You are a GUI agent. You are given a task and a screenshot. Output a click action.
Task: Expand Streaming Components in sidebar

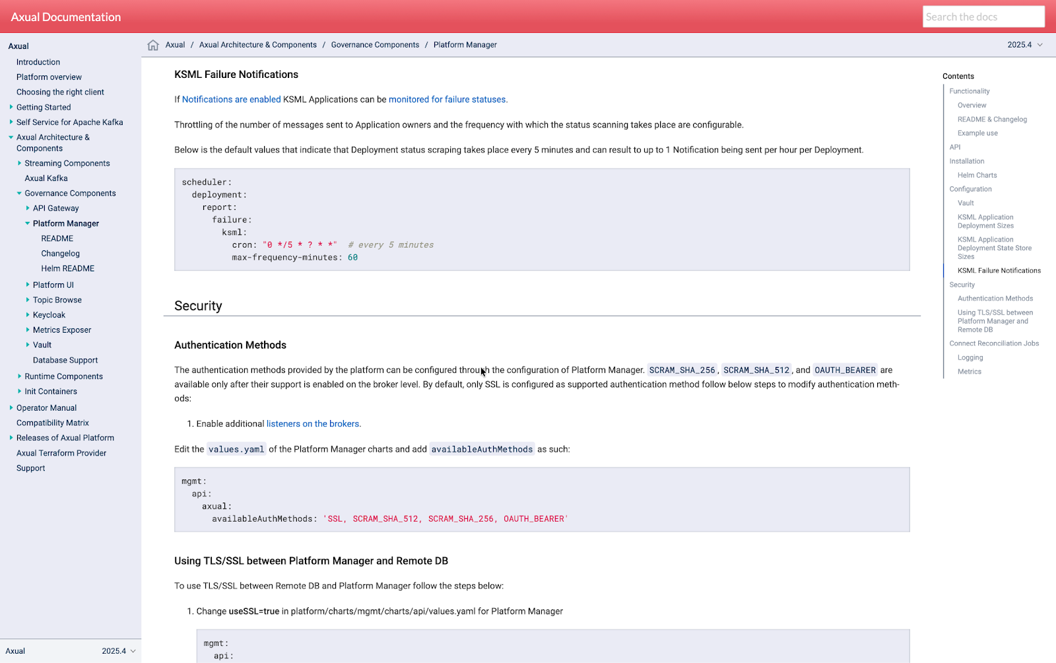pyautogui.click(x=20, y=163)
